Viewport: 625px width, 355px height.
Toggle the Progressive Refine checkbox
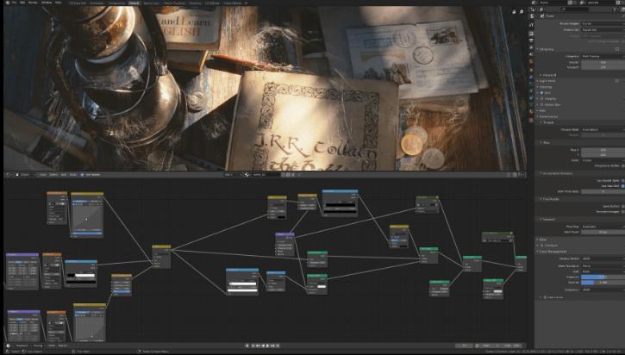(x=623, y=165)
